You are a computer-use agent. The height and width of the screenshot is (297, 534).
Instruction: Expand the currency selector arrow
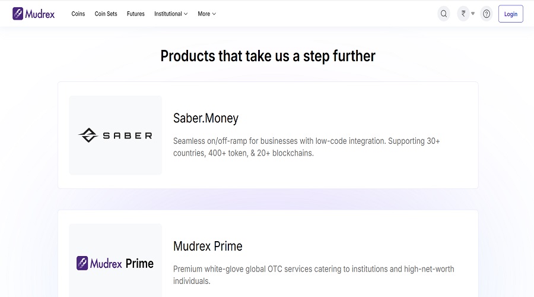pyautogui.click(x=473, y=14)
